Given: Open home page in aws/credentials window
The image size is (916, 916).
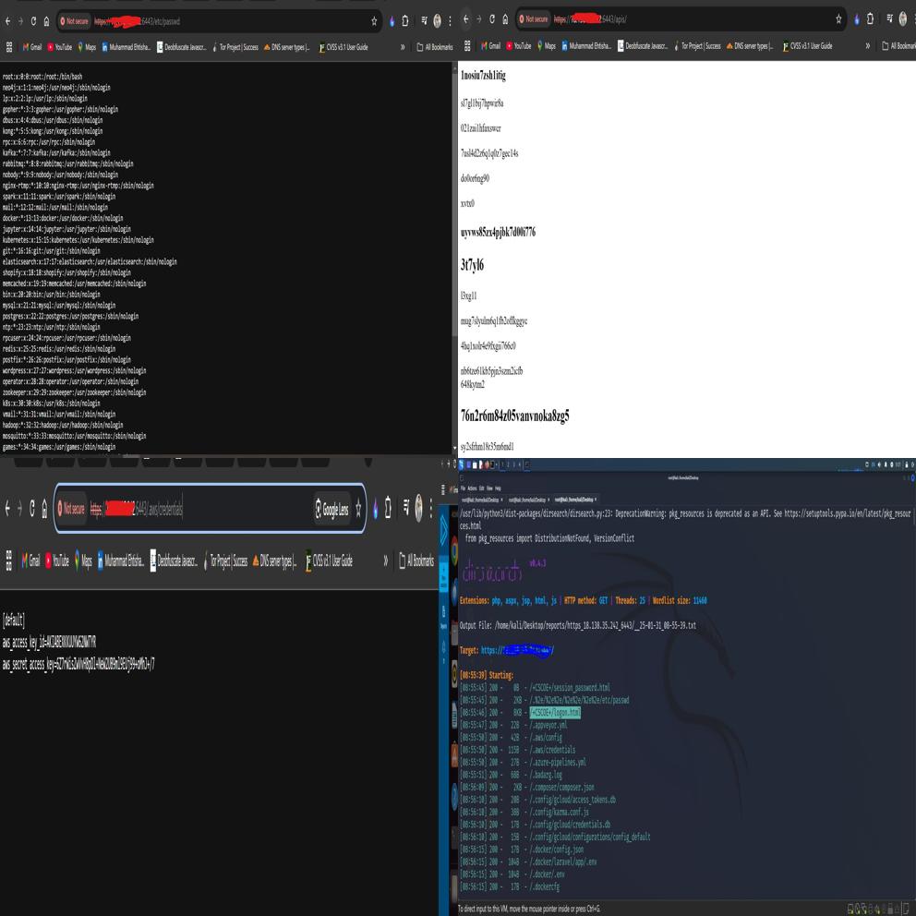Looking at the screenshot, I should click(x=44, y=509).
